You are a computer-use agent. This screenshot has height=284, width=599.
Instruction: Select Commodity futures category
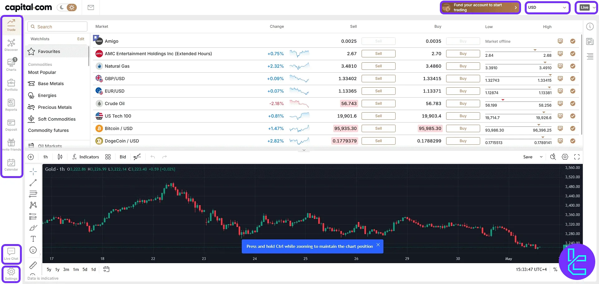click(x=48, y=130)
